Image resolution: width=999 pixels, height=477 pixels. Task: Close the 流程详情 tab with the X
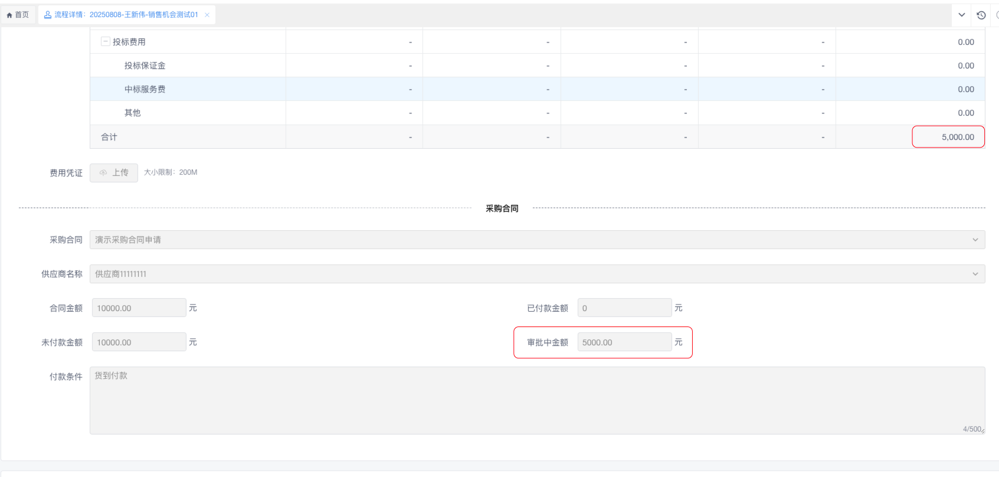pos(207,15)
